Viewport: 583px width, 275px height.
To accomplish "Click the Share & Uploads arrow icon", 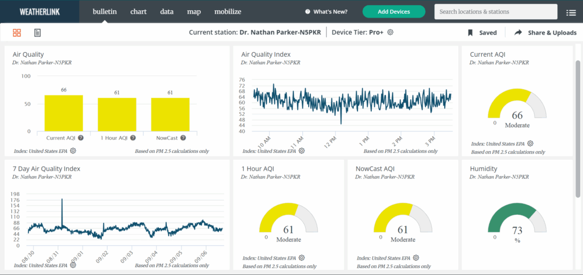I will coord(518,33).
